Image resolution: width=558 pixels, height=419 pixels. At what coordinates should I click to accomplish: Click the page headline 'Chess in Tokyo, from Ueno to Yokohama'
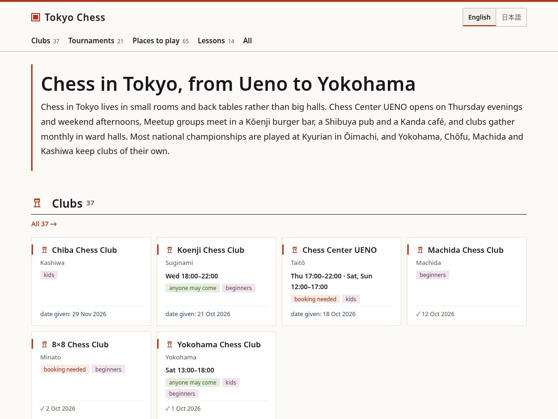[228, 84]
